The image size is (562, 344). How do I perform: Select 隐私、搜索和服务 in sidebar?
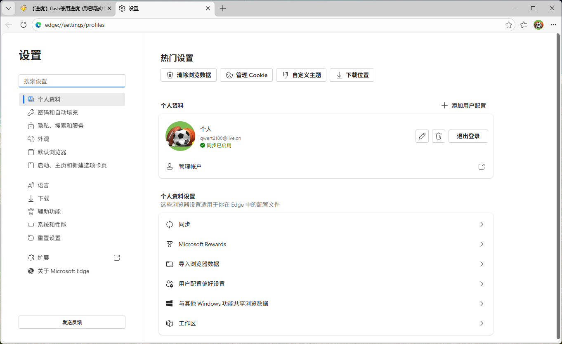click(x=61, y=126)
